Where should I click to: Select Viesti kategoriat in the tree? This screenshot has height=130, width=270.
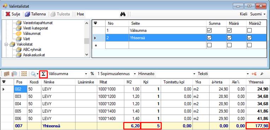[35, 28]
